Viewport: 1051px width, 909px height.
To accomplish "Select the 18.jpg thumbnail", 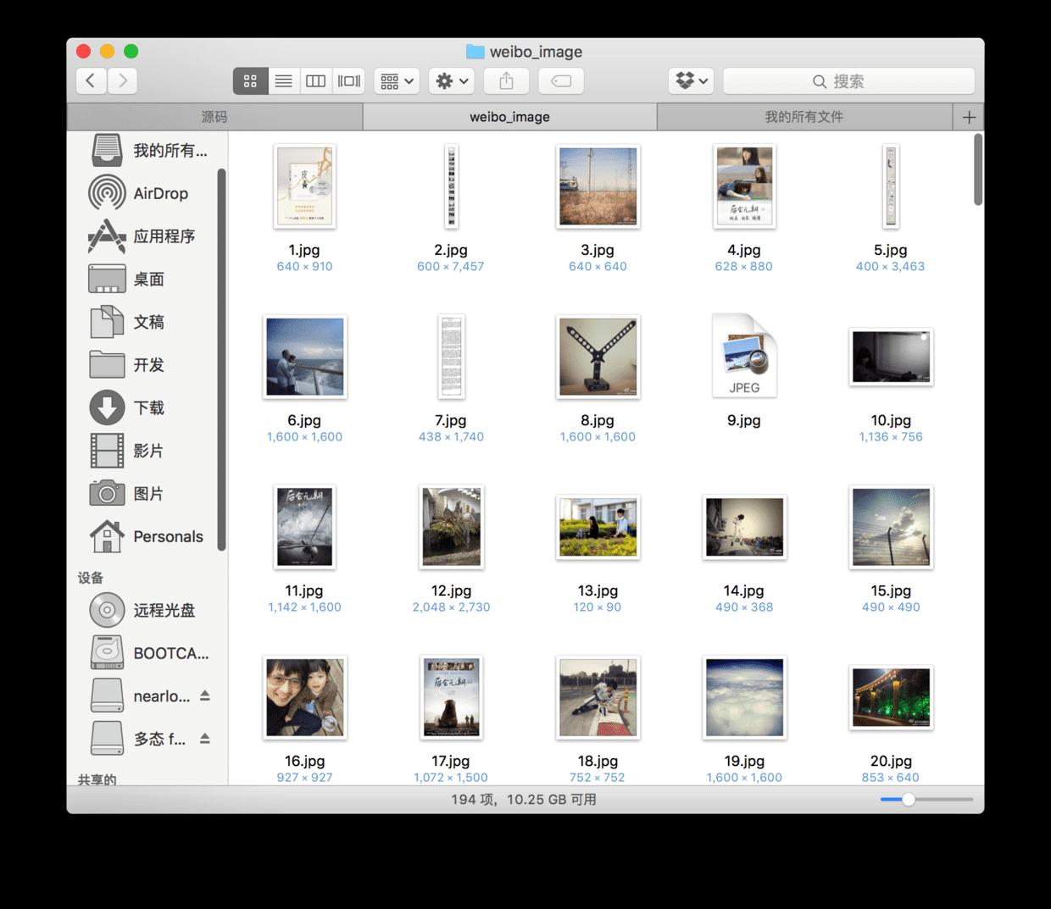I will 598,697.
